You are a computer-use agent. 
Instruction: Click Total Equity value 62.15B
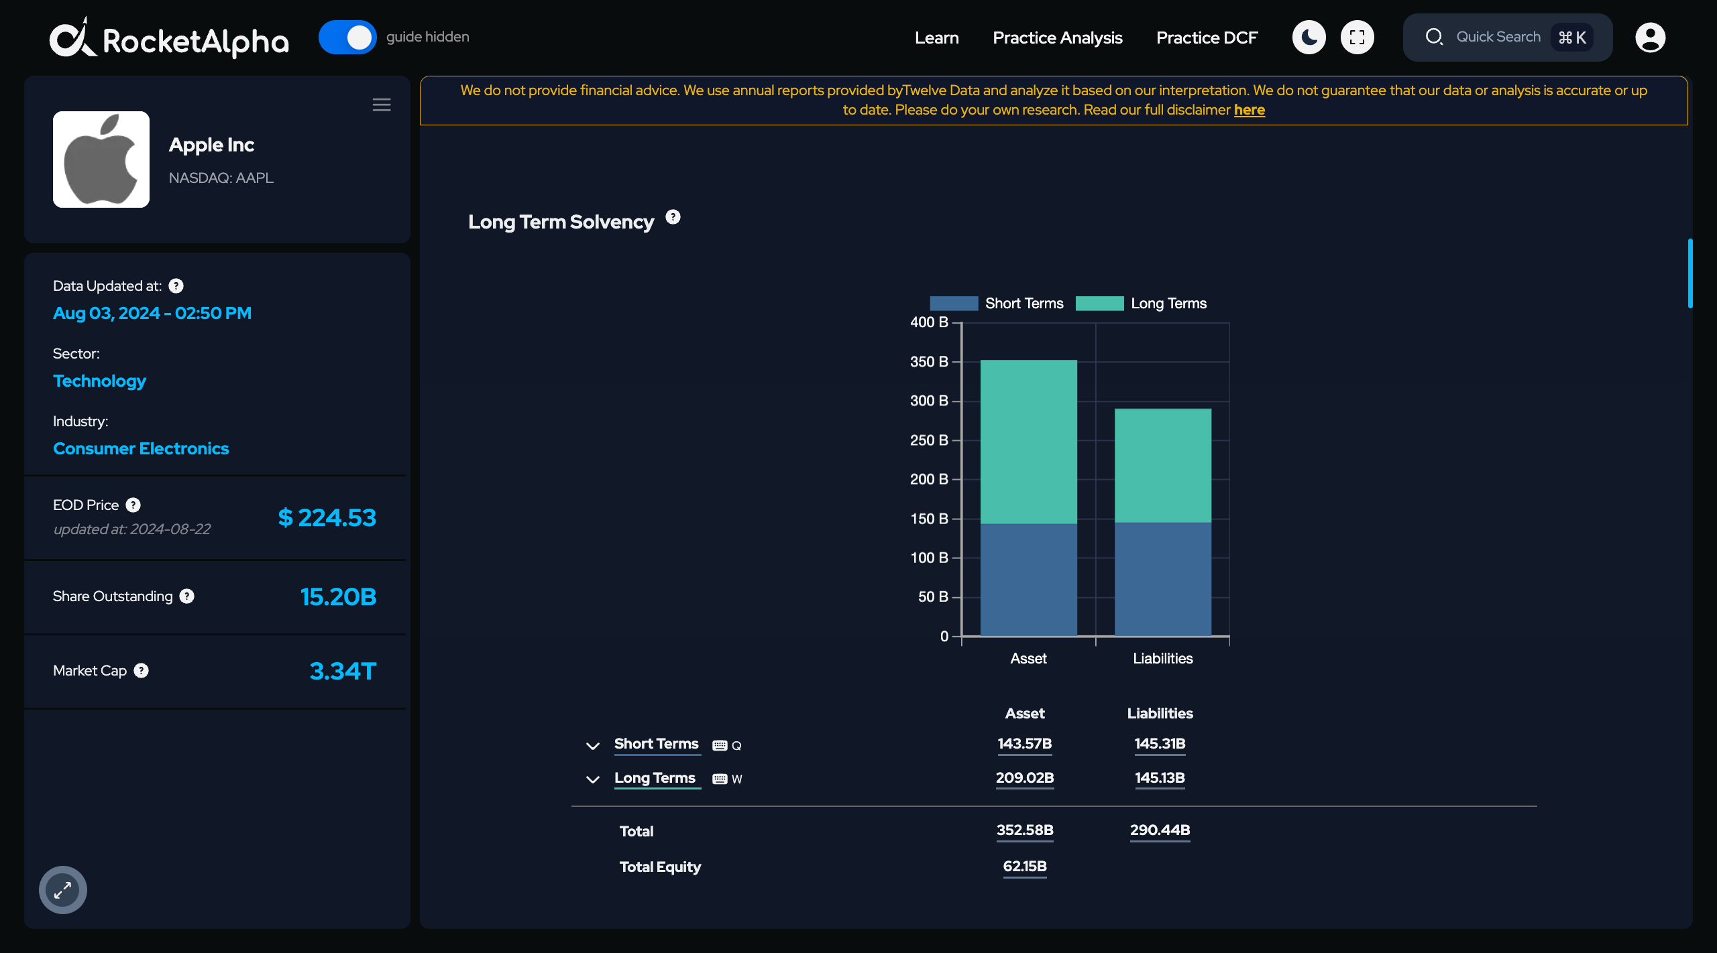1024,867
